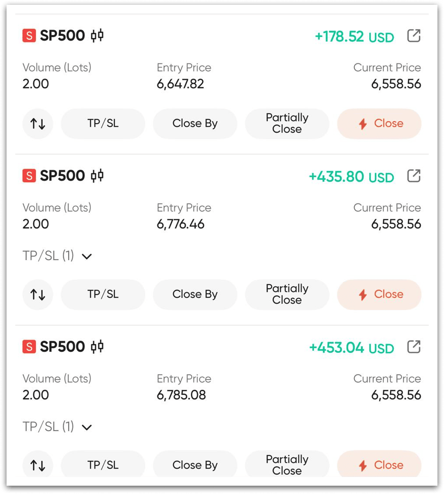Expand TP/SL (1) details for 6,776.46 entry
Image resolution: width=444 pixels, height=494 pixels.
87,256
